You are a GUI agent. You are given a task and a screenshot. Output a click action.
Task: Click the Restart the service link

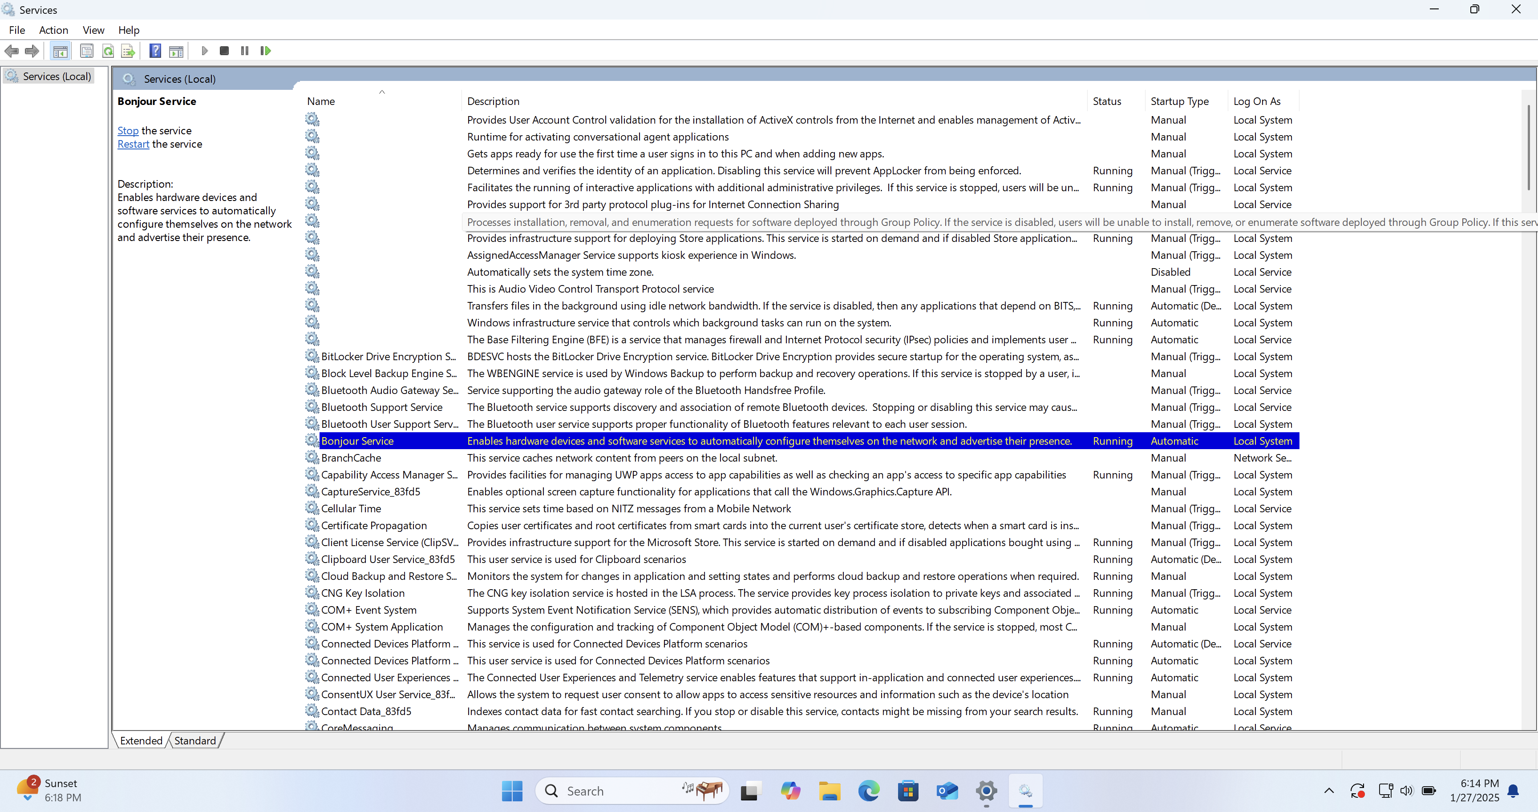point(133,145)
